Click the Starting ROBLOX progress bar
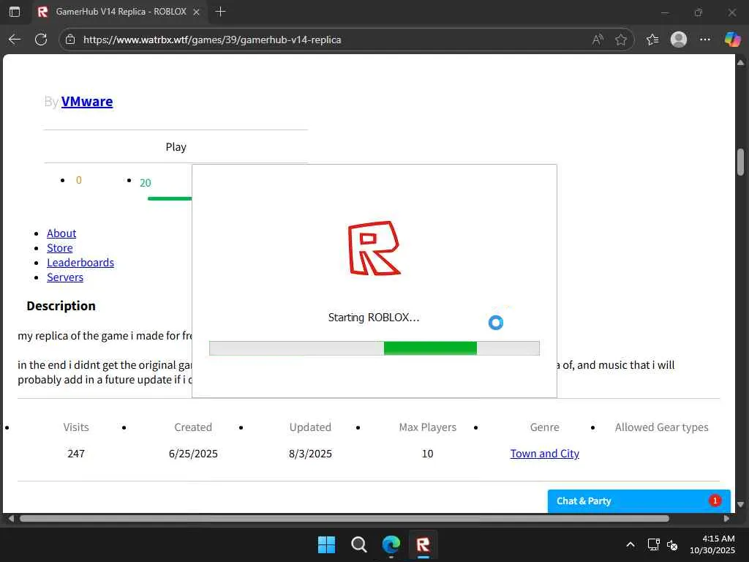 coord(374,348)
